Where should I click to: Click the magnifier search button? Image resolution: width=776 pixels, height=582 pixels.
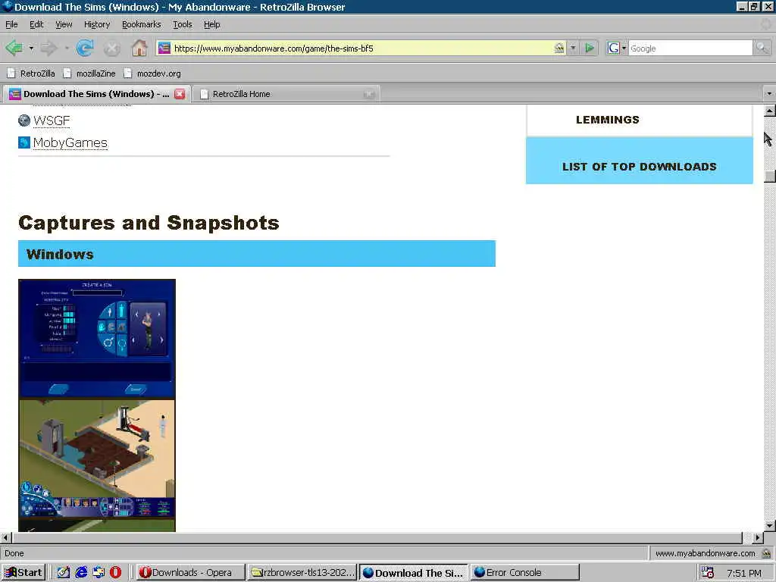coord(762,48)
